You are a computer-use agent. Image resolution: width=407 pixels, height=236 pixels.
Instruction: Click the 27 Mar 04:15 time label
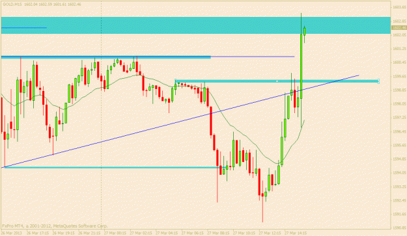(167, 233)
